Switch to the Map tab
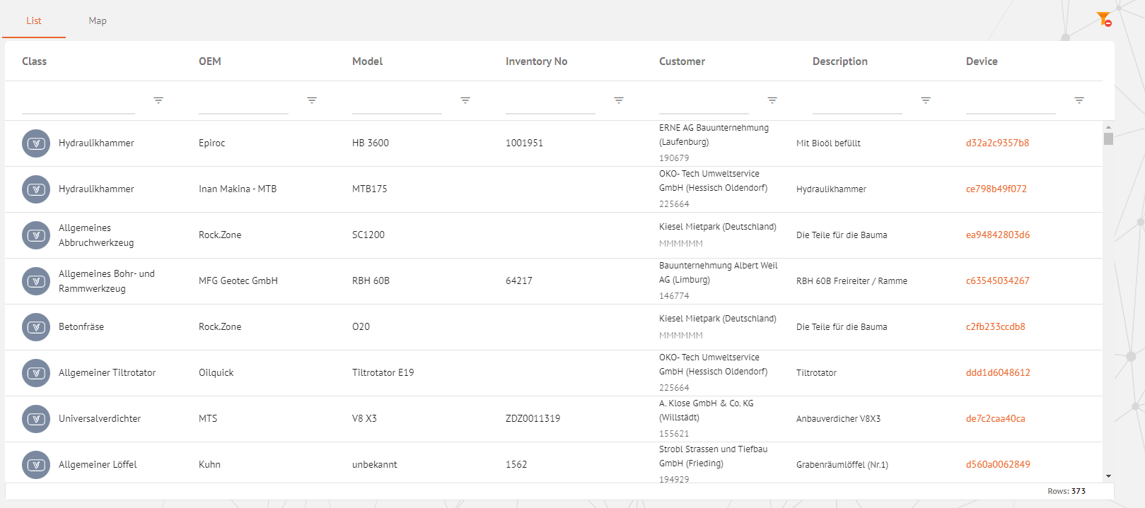This screenshot has height=508, width=1145. [x=98, y=20]
